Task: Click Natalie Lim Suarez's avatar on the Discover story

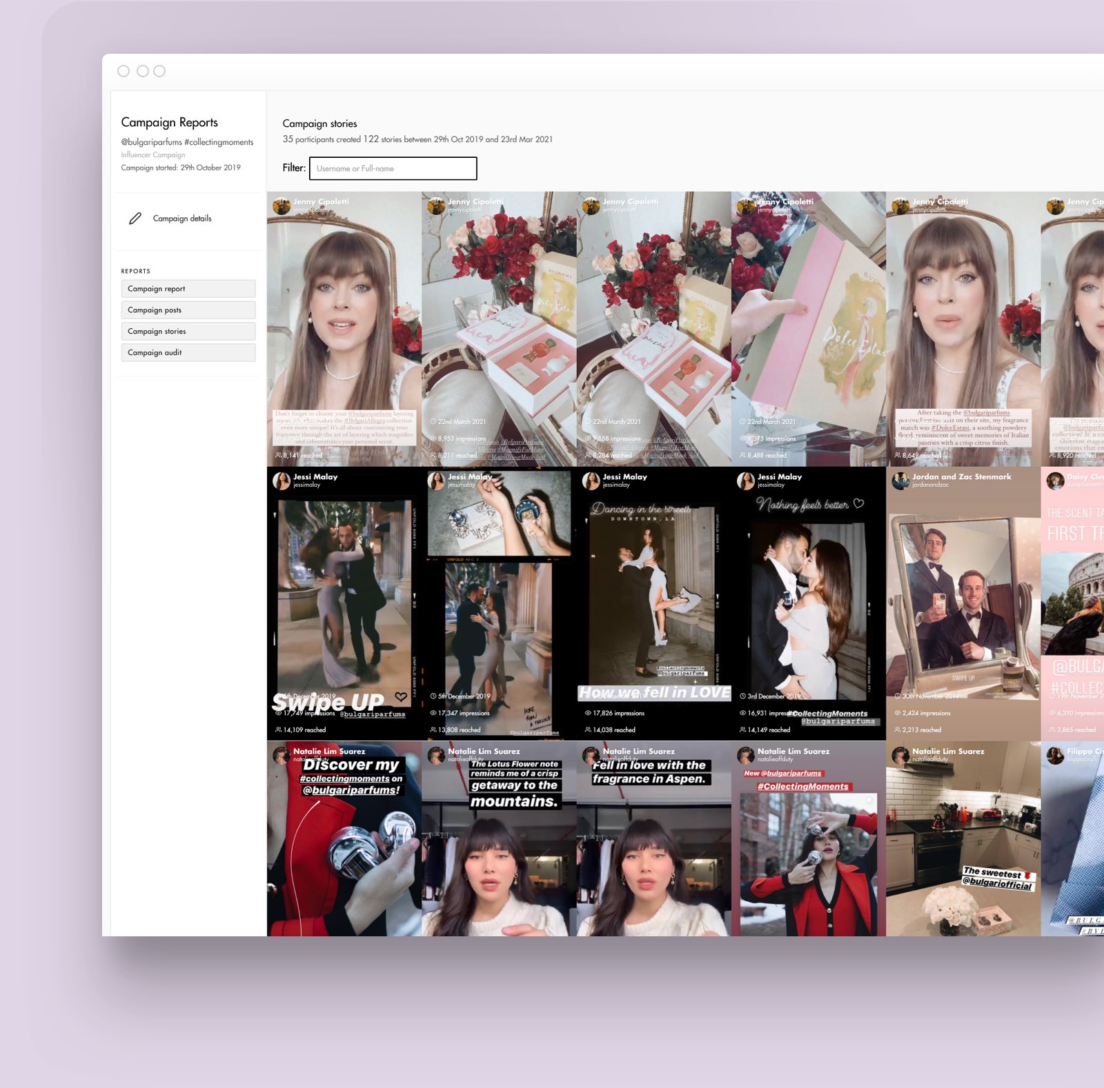Action: point(282,756)
